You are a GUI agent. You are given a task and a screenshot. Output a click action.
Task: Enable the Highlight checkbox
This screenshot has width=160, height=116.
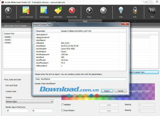(x=62, y=105)
